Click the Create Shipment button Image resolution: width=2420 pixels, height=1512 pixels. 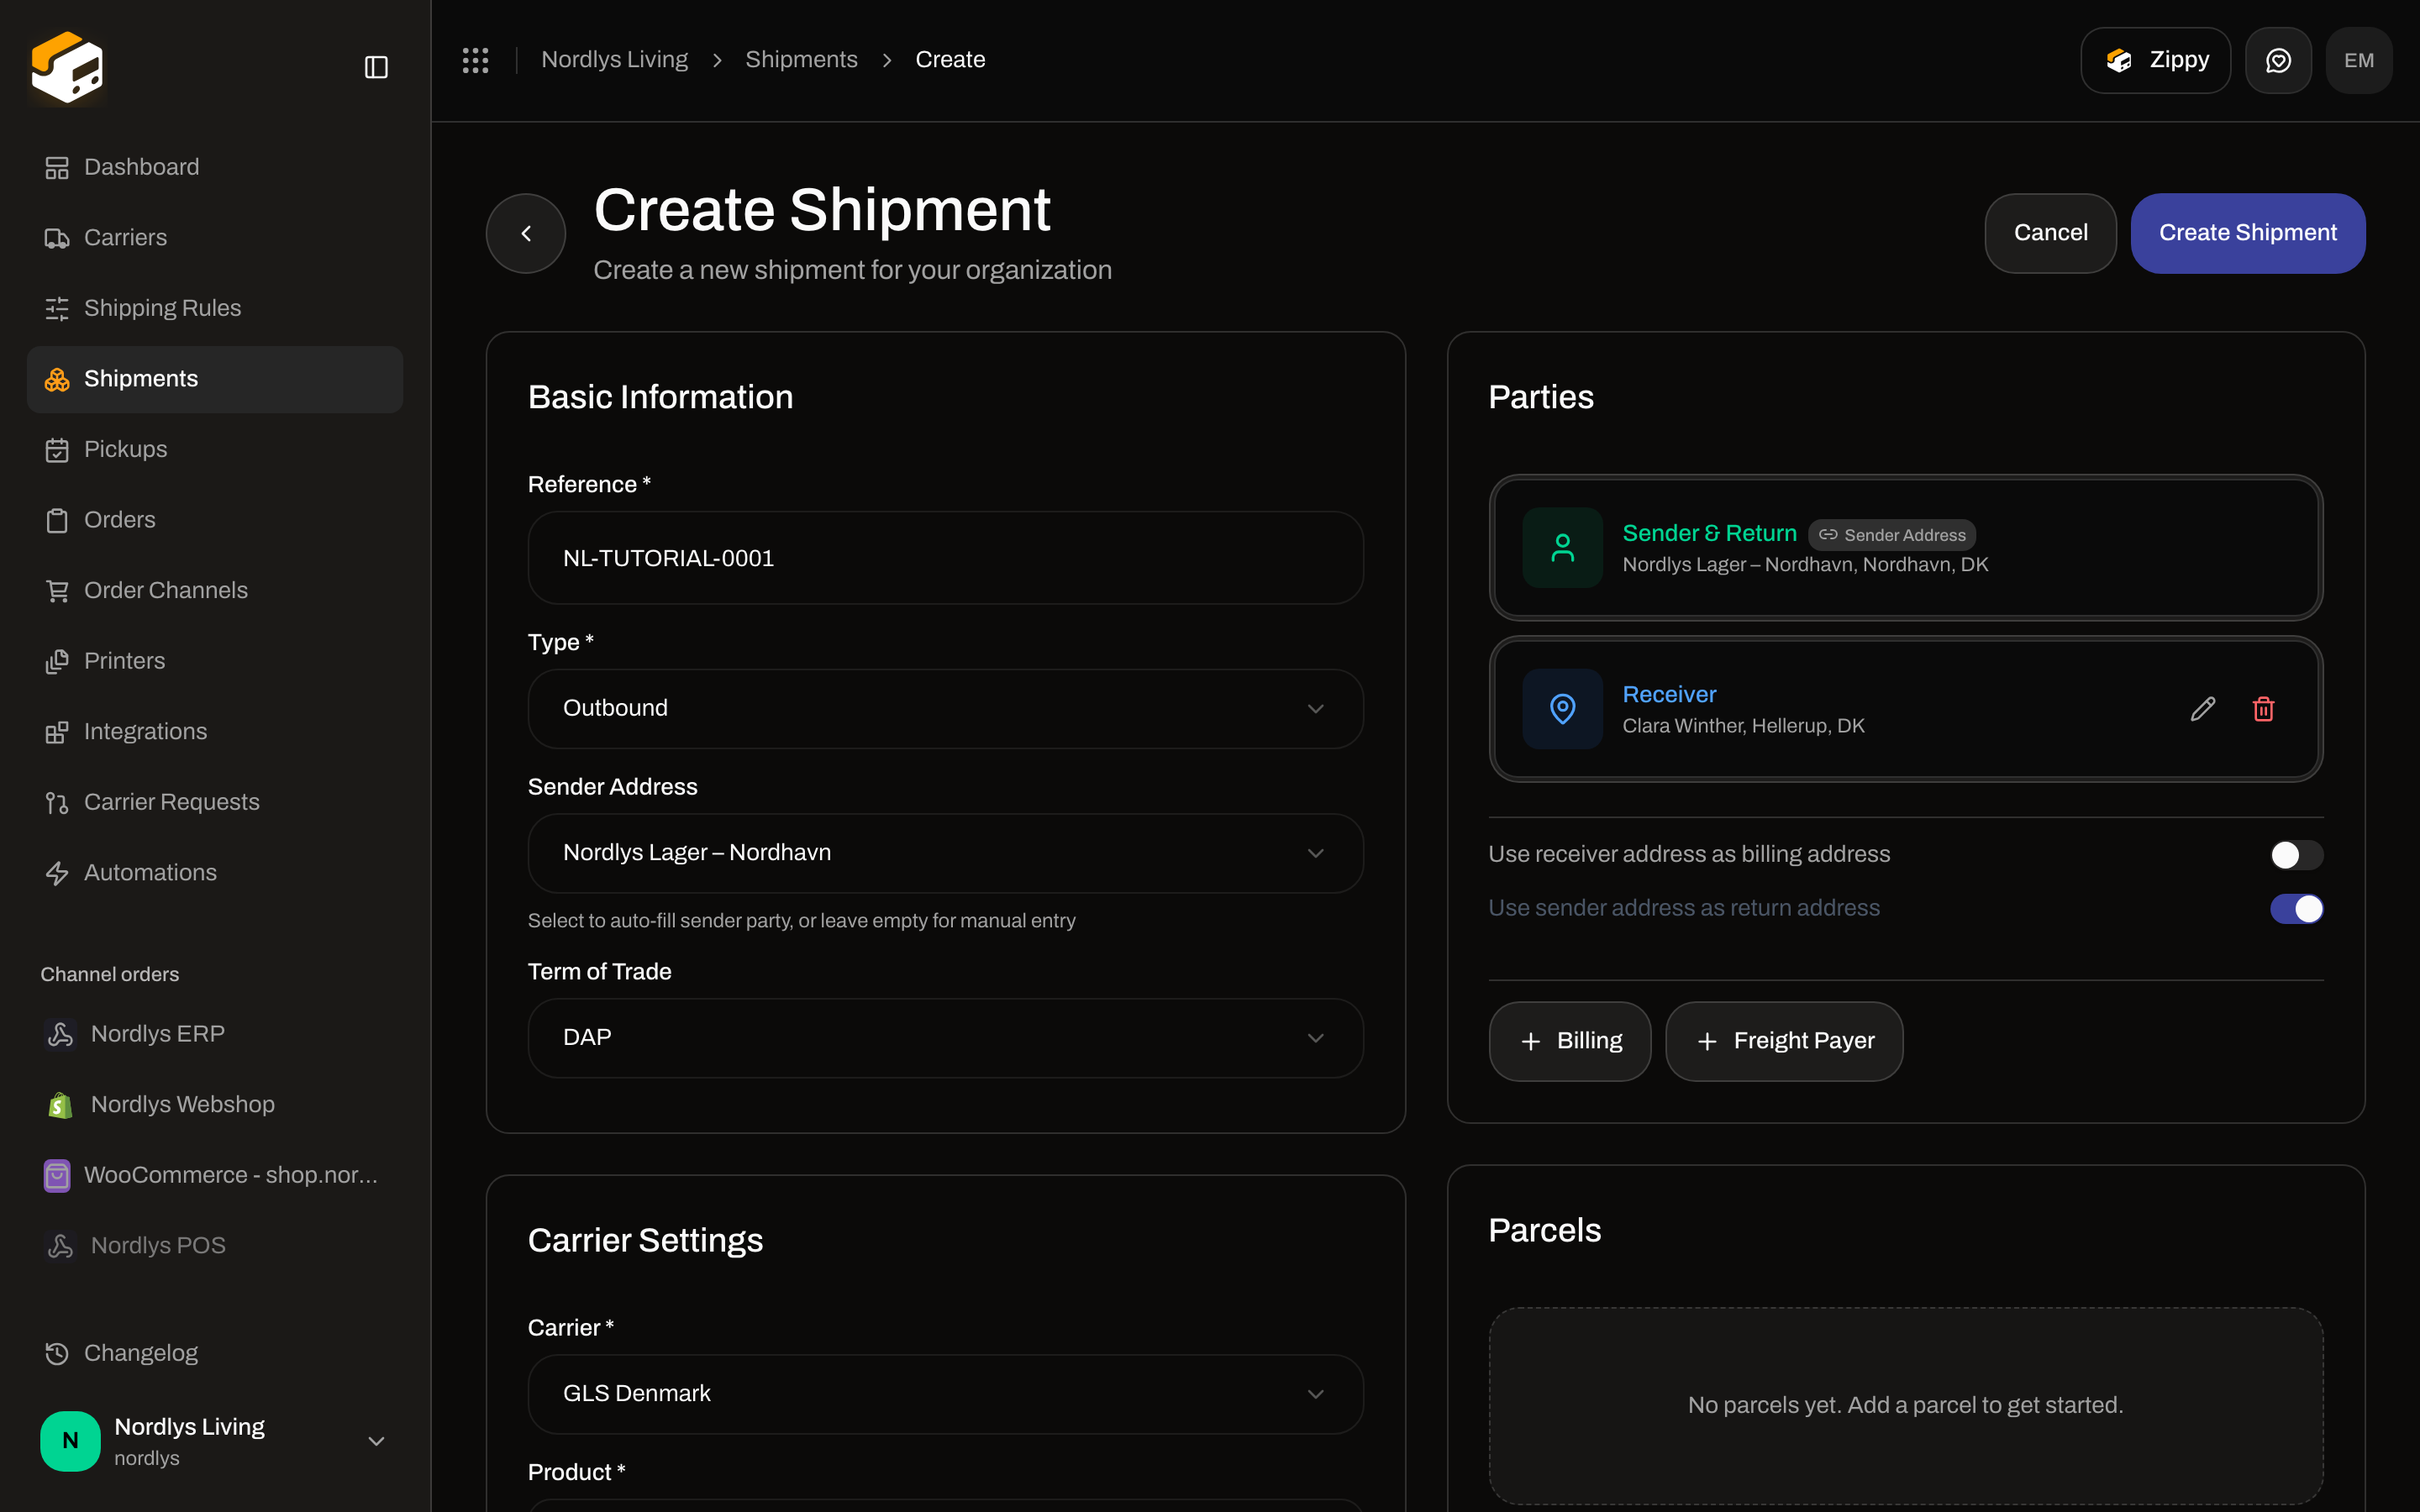(2247, 233)
